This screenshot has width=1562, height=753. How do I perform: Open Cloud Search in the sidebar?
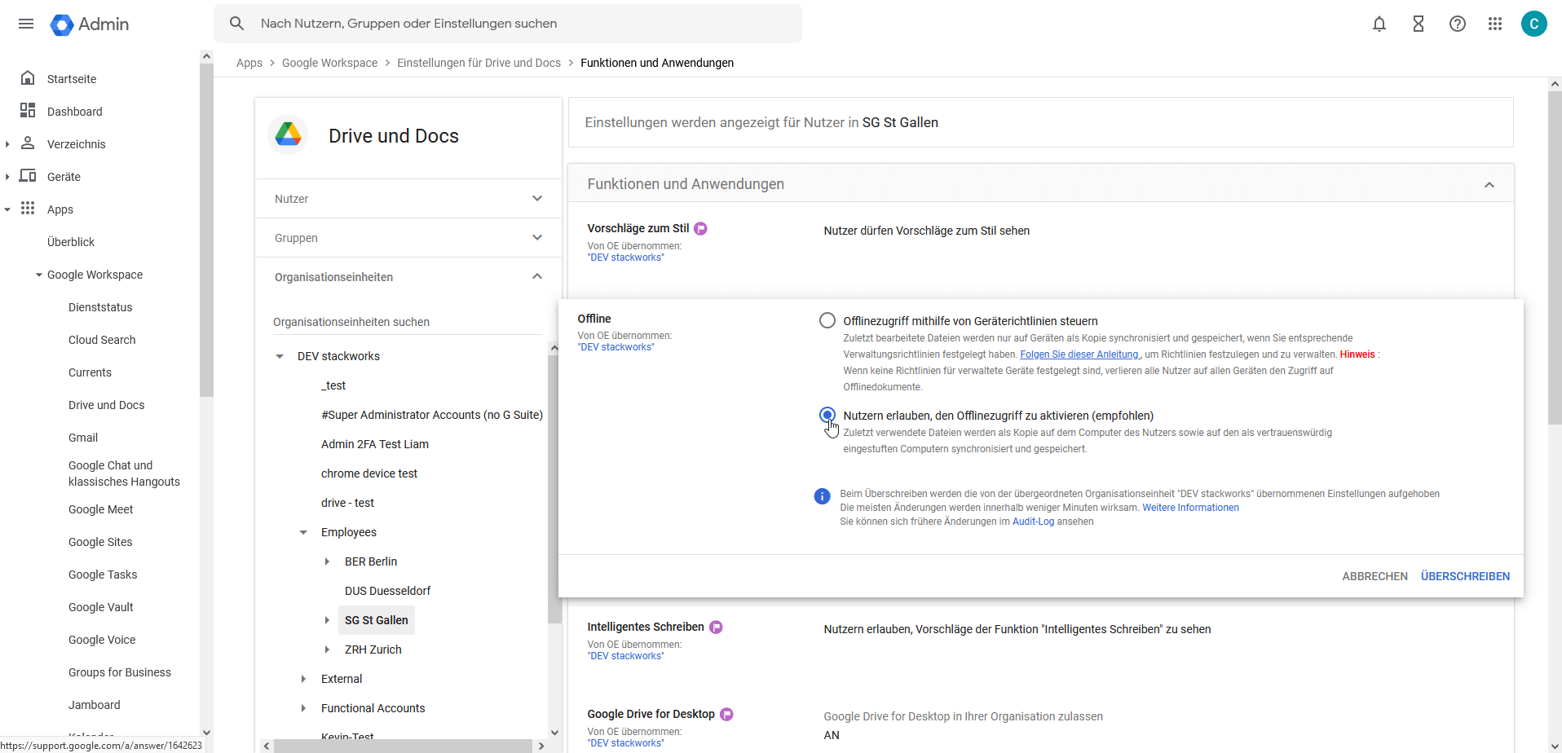point(102,340)
